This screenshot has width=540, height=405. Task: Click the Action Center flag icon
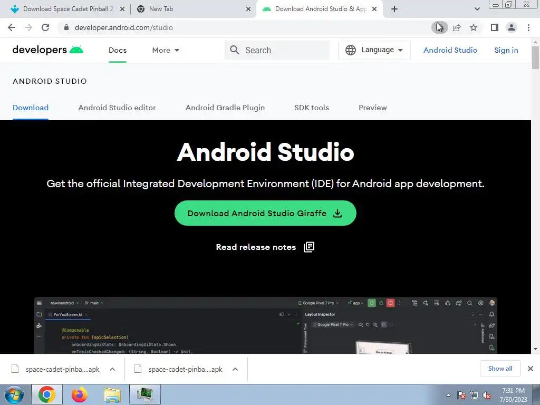pyautogui.click(x=461, y=396)
